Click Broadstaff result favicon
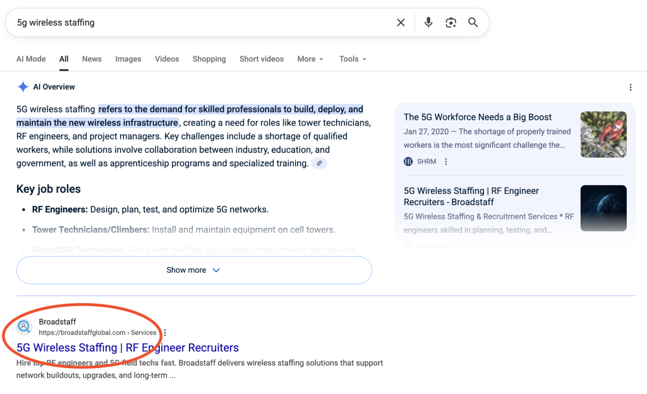 click(24, 327)
